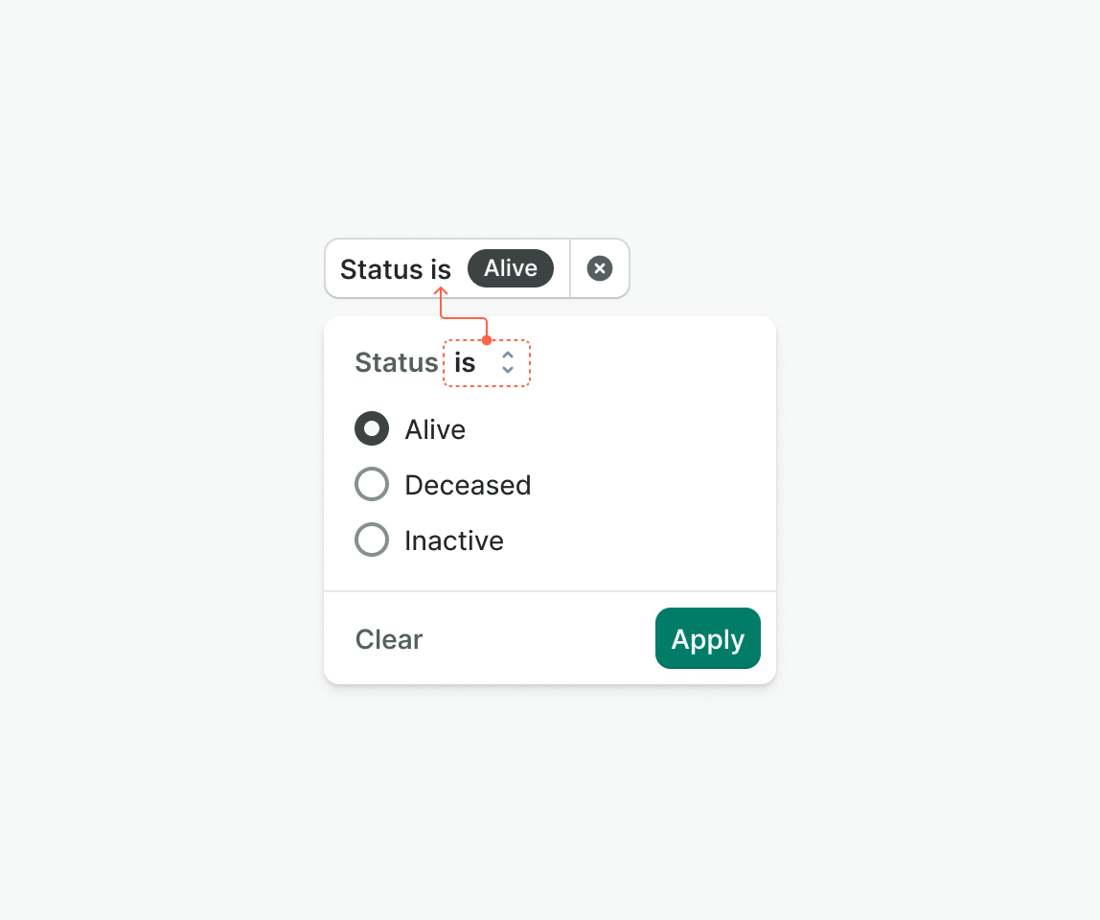Click the "Status is" text in the filter pill
Image resolution: width=1100 pixels, height=920 pixels.
395,269
